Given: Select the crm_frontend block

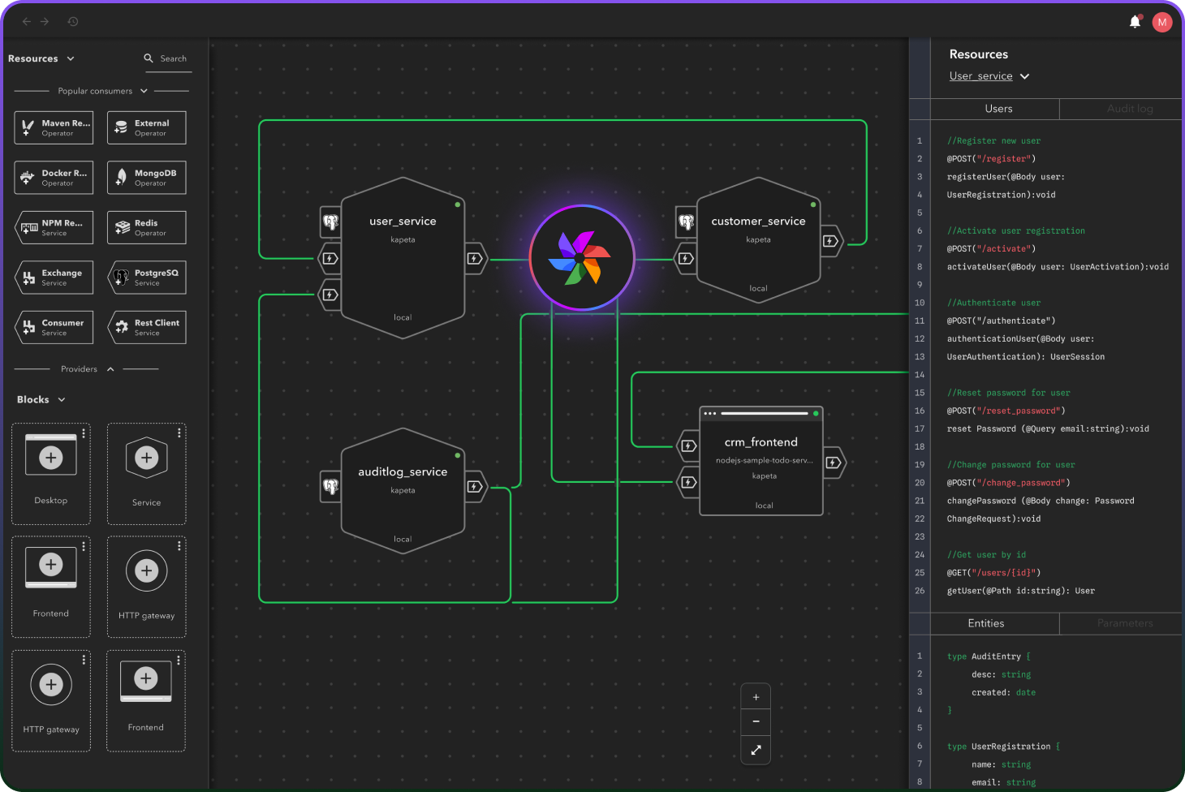Looking at the screenshot, I should tap(761, 461).
